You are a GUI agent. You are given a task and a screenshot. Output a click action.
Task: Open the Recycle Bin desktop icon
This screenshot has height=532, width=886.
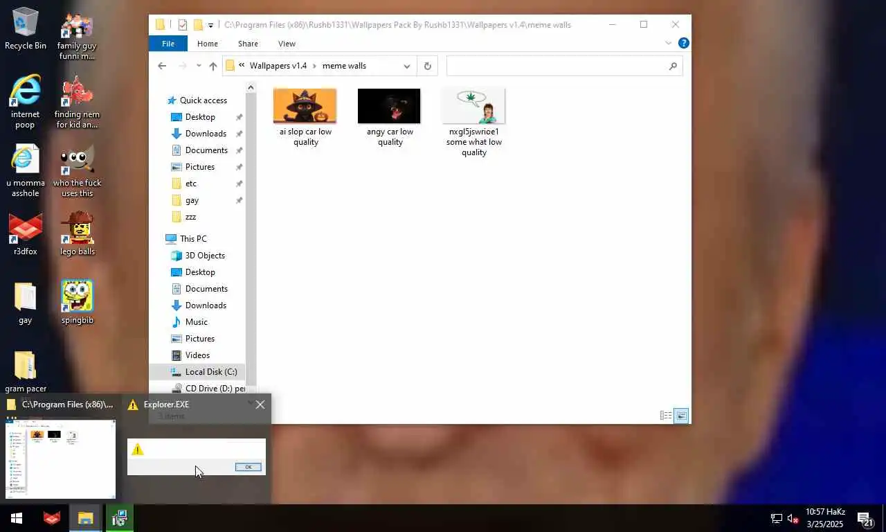[x=26, y=29]
